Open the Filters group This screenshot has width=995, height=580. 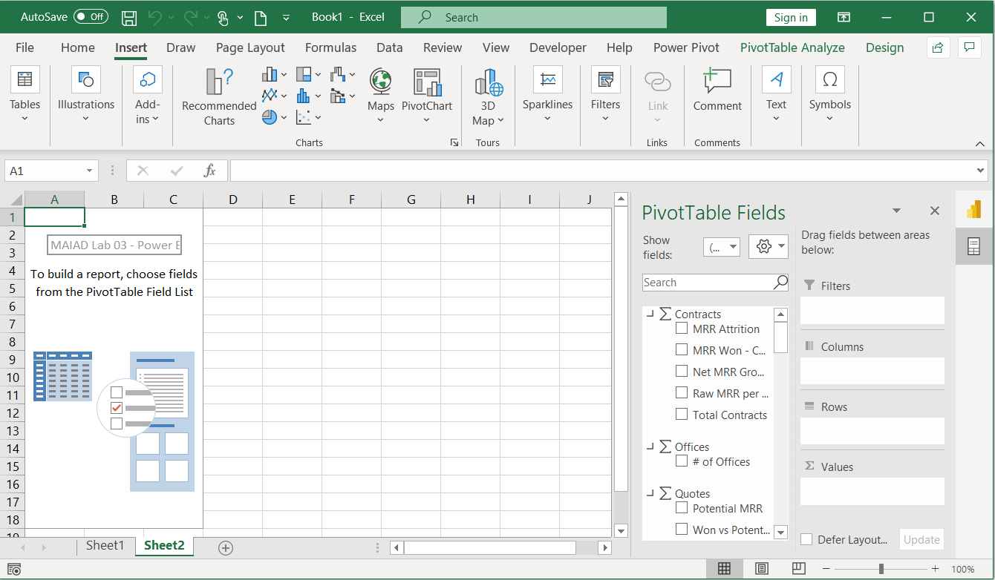tap(606, 94)
